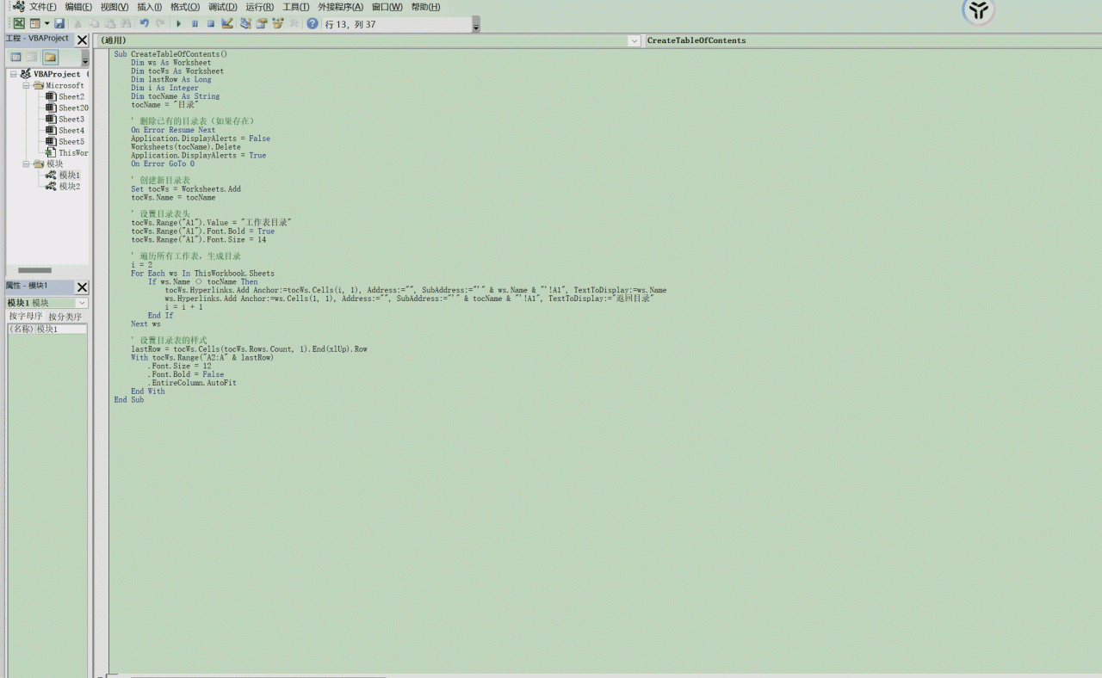Select 模块2 in project tree
The width and height of the screenshot is (1102, 678).
(69, 186)
